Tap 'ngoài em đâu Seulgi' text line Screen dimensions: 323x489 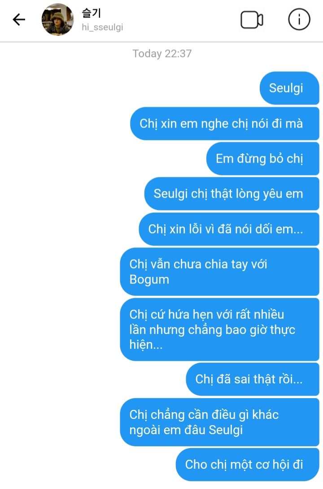pyautogui.click(x=186, y=431)
